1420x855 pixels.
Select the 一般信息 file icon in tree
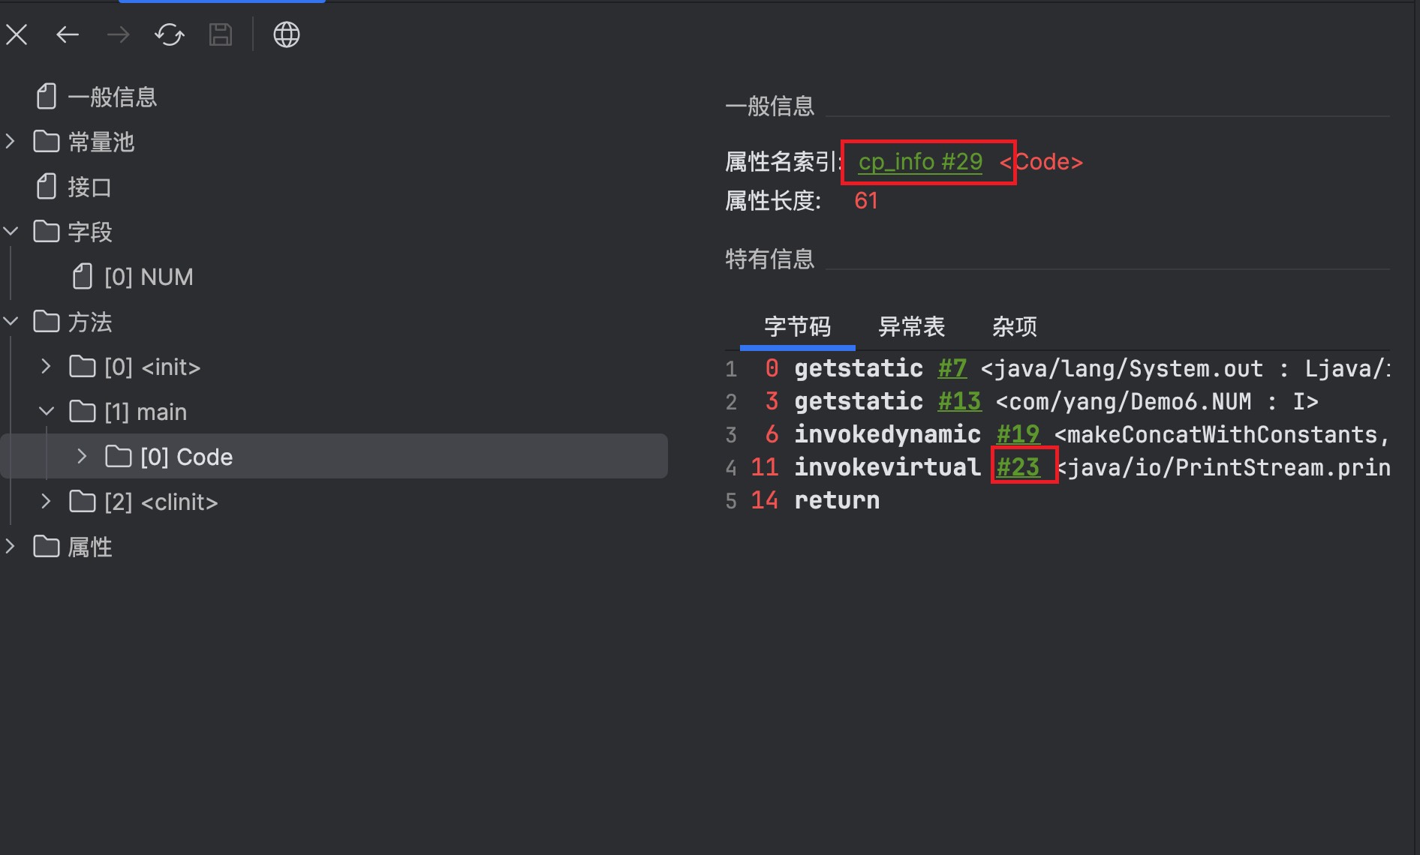47,97
